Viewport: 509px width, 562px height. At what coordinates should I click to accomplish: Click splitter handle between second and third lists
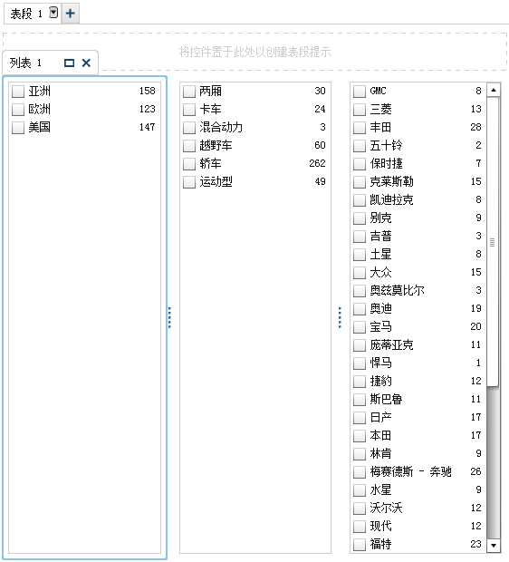pos(340,317)
